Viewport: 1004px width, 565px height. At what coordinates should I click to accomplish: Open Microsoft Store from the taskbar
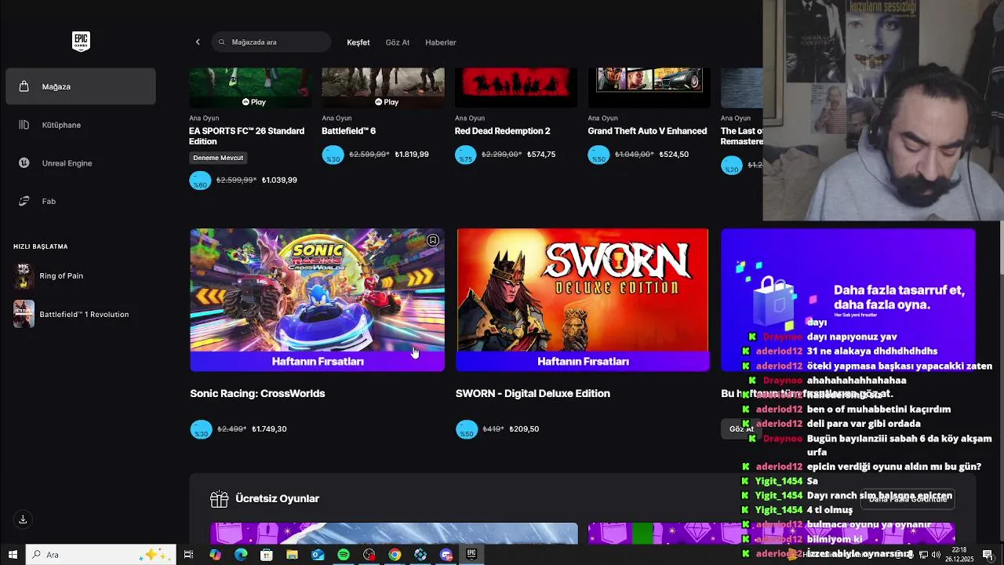point(267,555)
